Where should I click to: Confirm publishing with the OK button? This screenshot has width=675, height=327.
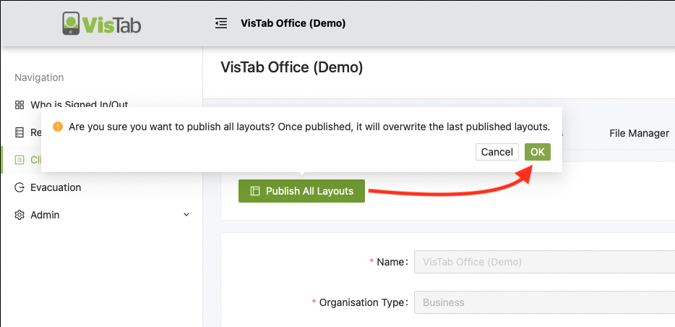[537, 152]
